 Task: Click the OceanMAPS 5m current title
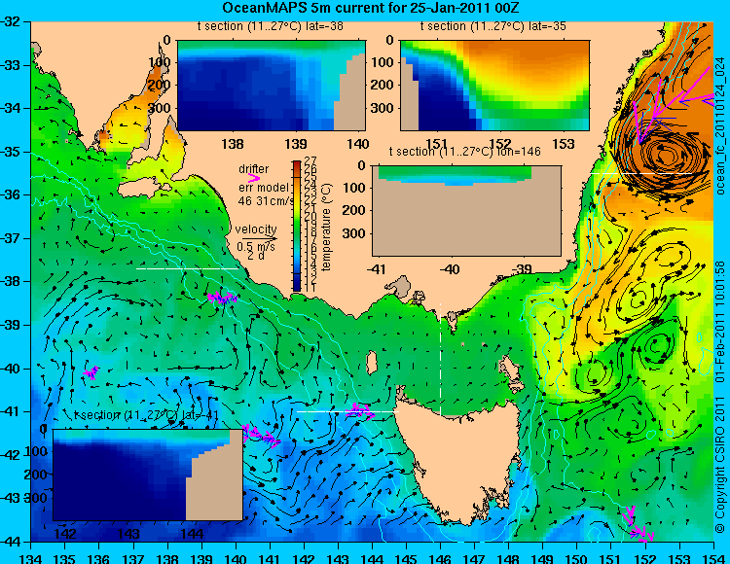371,8
